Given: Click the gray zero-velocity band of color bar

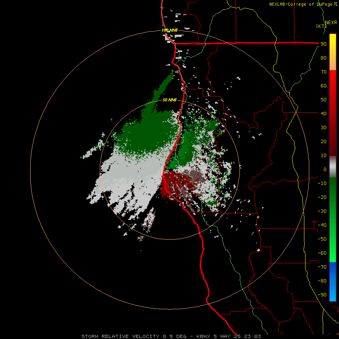Looking at the screenshot, I should [x=333, y=167].
